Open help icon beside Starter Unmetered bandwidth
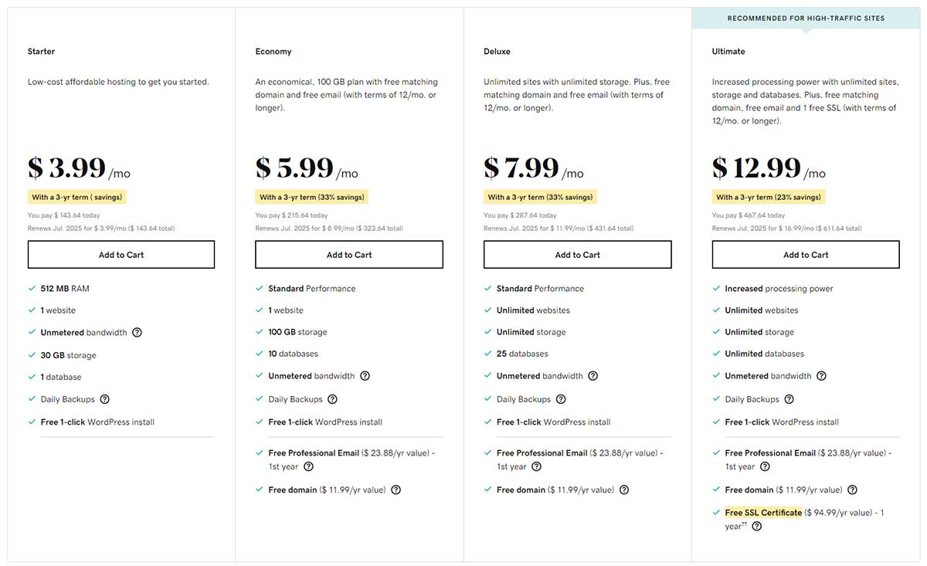Image resolution: width=927 pixels, height=566 pixels. coord(137,333)
